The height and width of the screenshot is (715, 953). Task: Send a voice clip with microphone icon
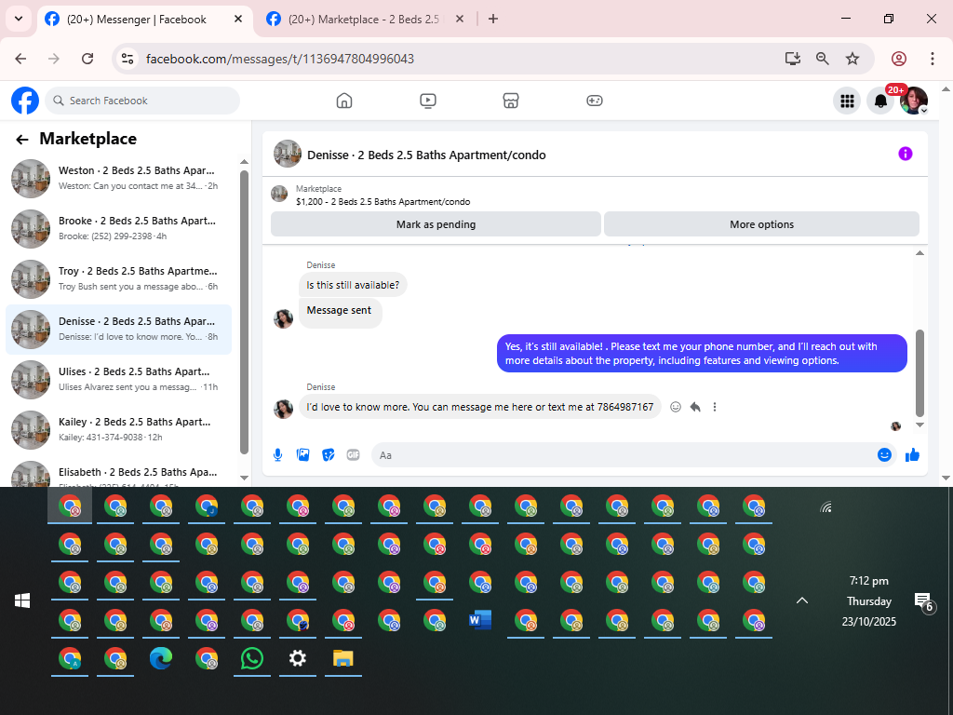pos(277,454)
